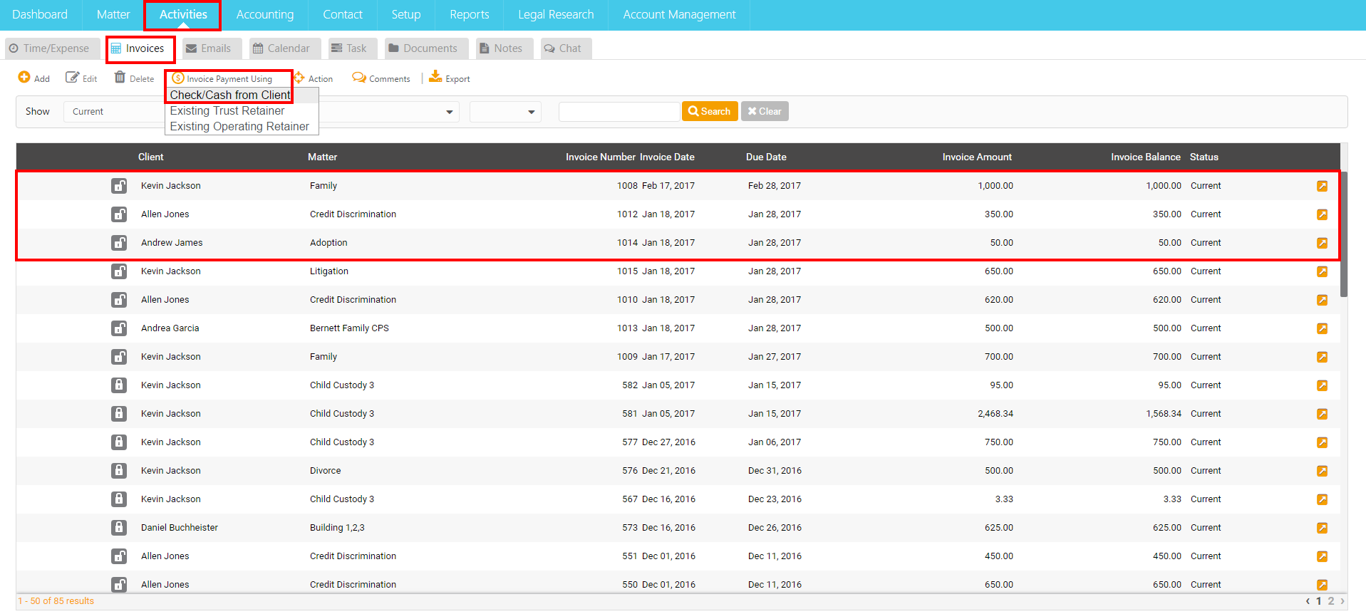Go to results page 2
The width and height of the screenshot is (1366, 614).
[1330, 601]
